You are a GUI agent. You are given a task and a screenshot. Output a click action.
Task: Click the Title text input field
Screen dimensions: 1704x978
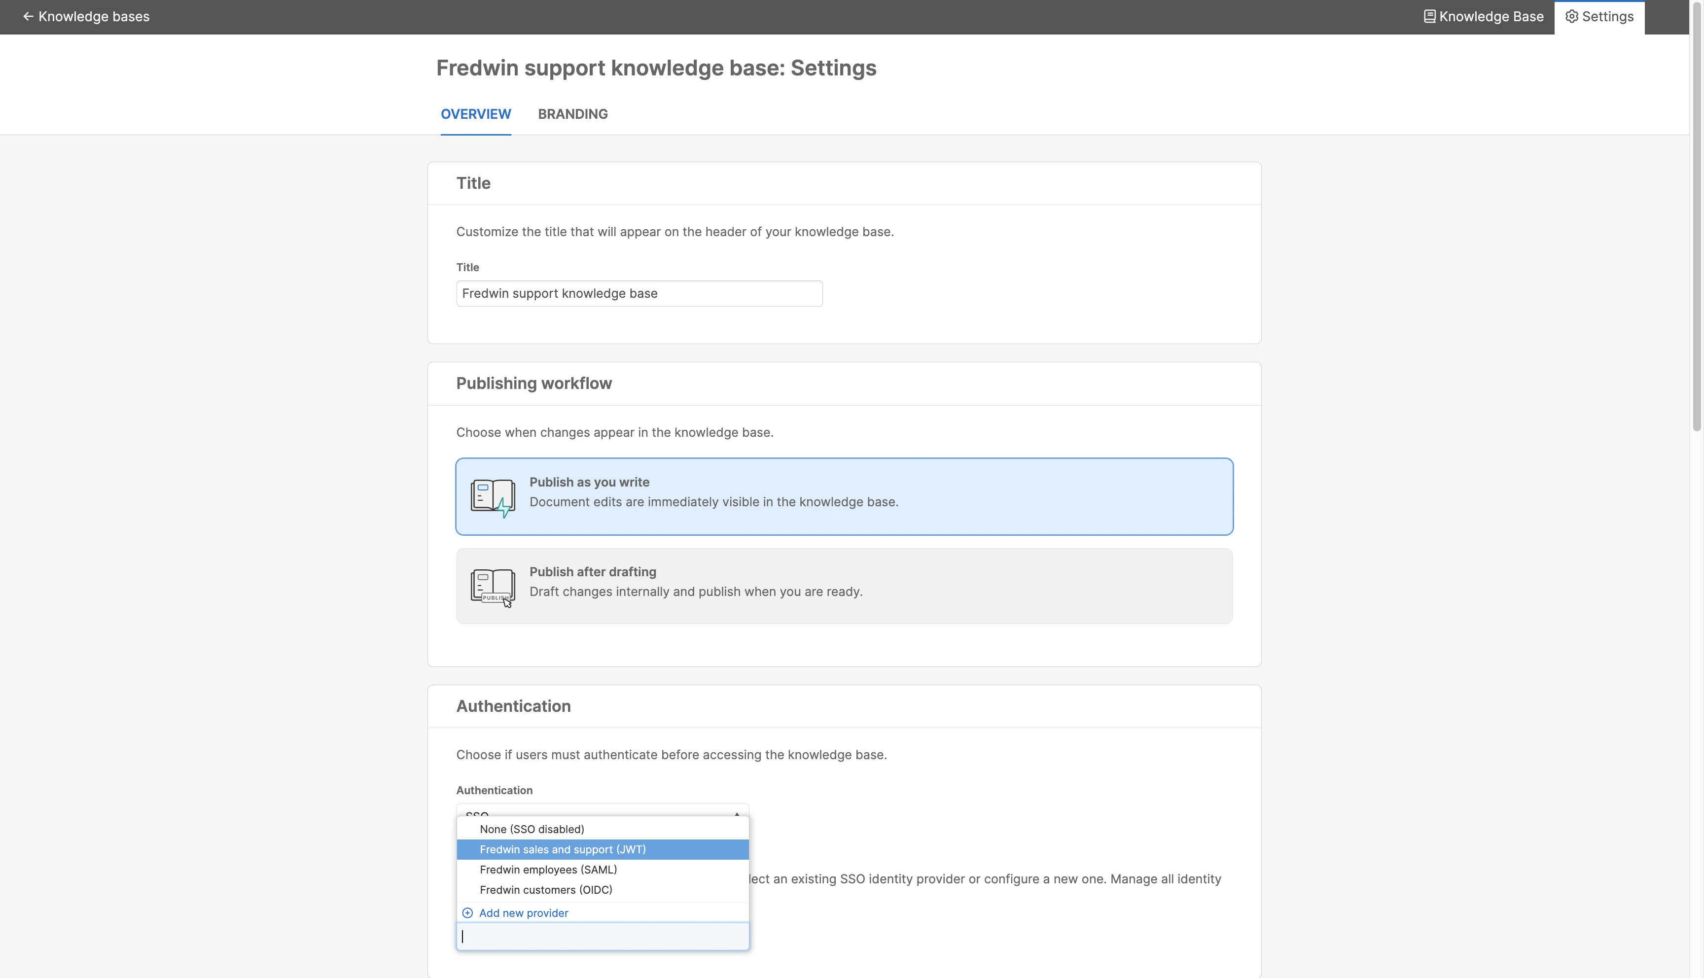(x=639, y=293)
